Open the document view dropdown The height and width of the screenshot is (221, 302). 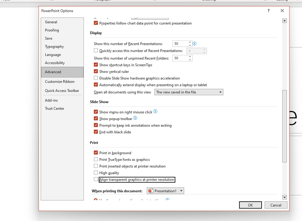coord(220,92)
